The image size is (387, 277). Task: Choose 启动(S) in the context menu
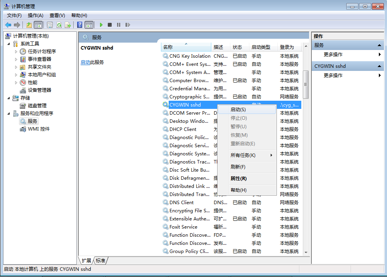coord(247,110)
